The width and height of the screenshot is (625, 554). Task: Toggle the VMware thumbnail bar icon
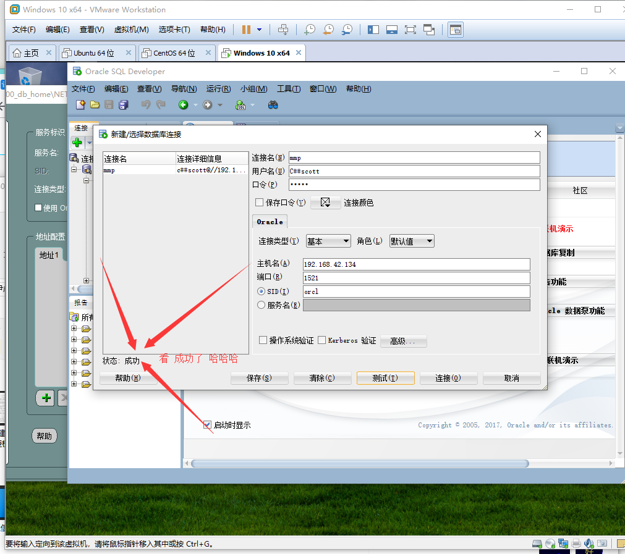[392, 30]
